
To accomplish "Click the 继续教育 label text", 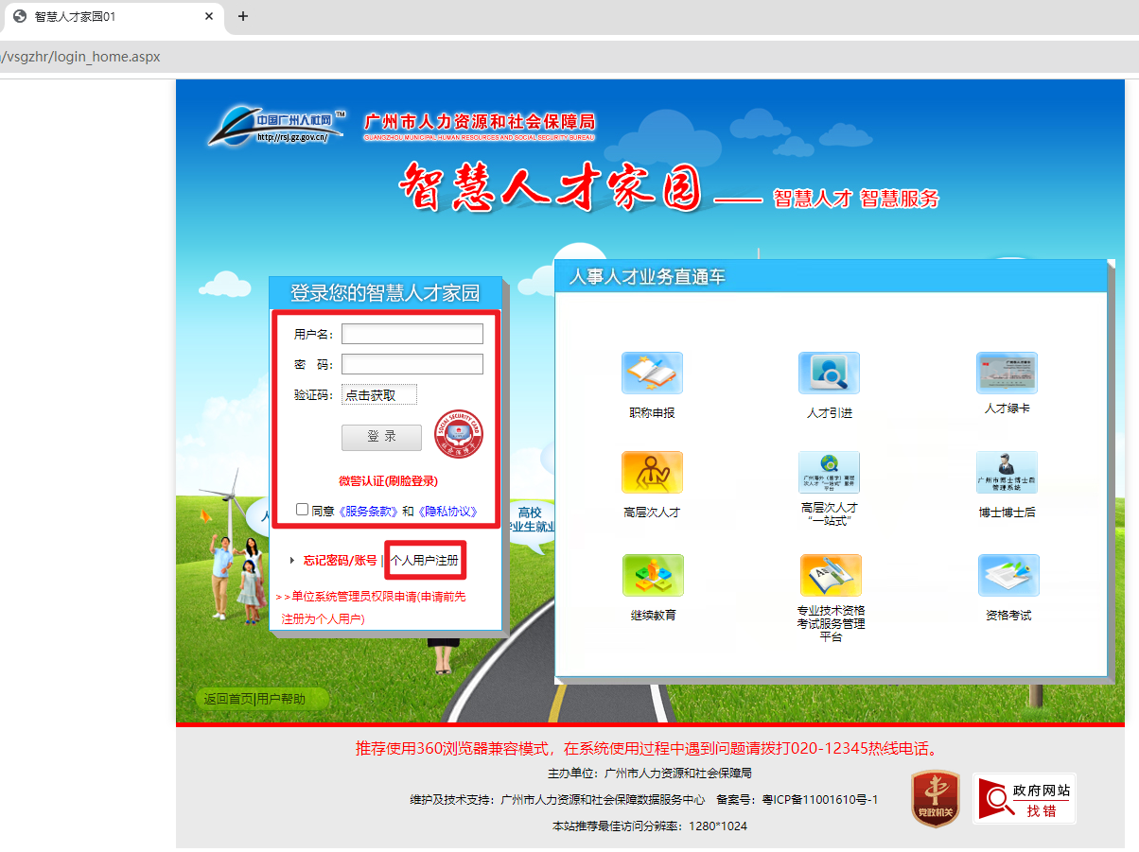I will (x=653, y=616).
